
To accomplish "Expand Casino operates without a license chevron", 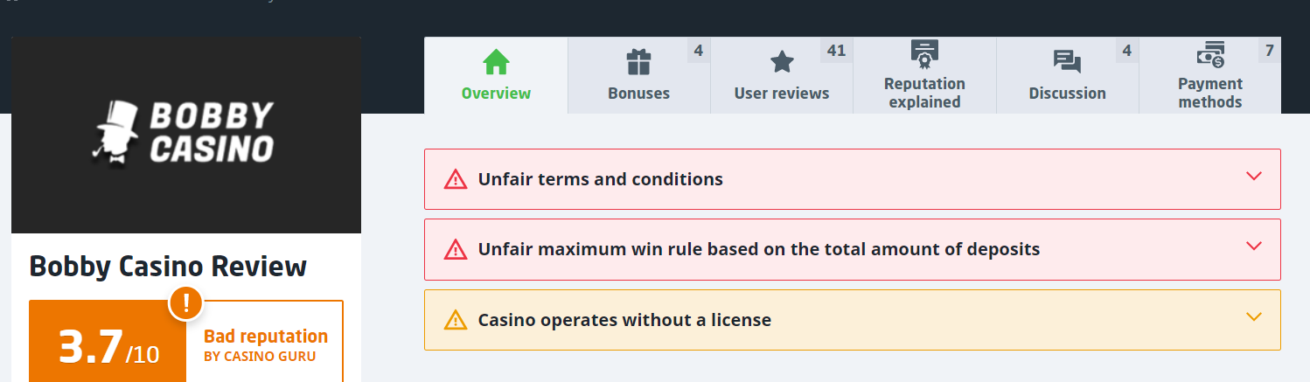I will 1254,316.
